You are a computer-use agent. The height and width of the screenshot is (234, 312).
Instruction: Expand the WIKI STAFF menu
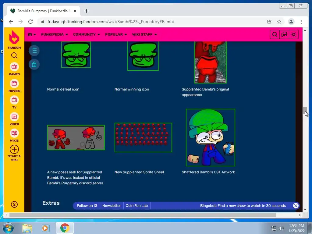144,34
